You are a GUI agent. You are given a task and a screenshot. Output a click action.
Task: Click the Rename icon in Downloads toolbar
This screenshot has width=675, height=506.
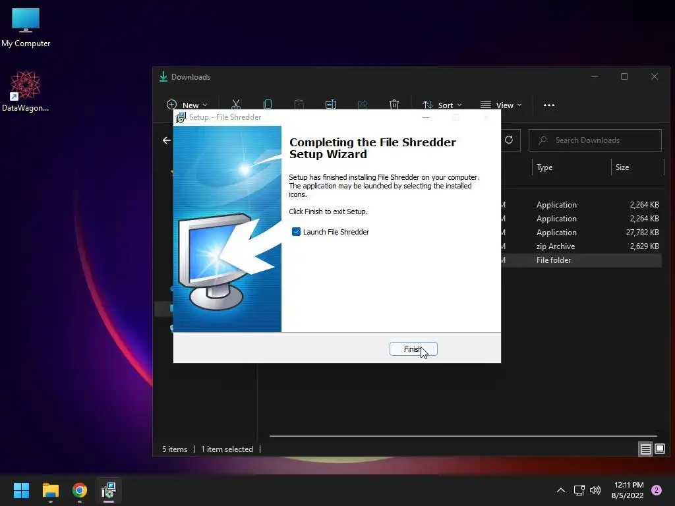[331, 105]
